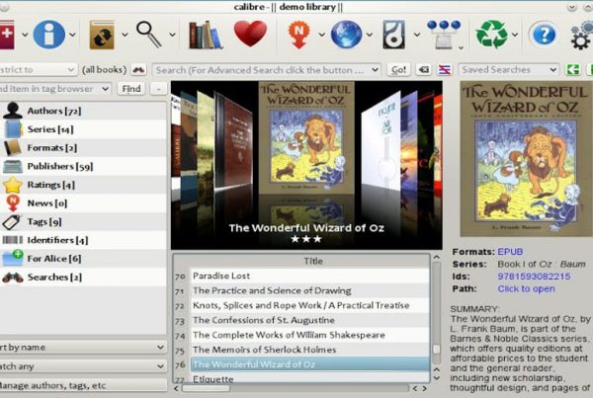Open the EPUB format link
This screenshot has width=593, height=398.
pyautogui.click(x=510, y=252)
